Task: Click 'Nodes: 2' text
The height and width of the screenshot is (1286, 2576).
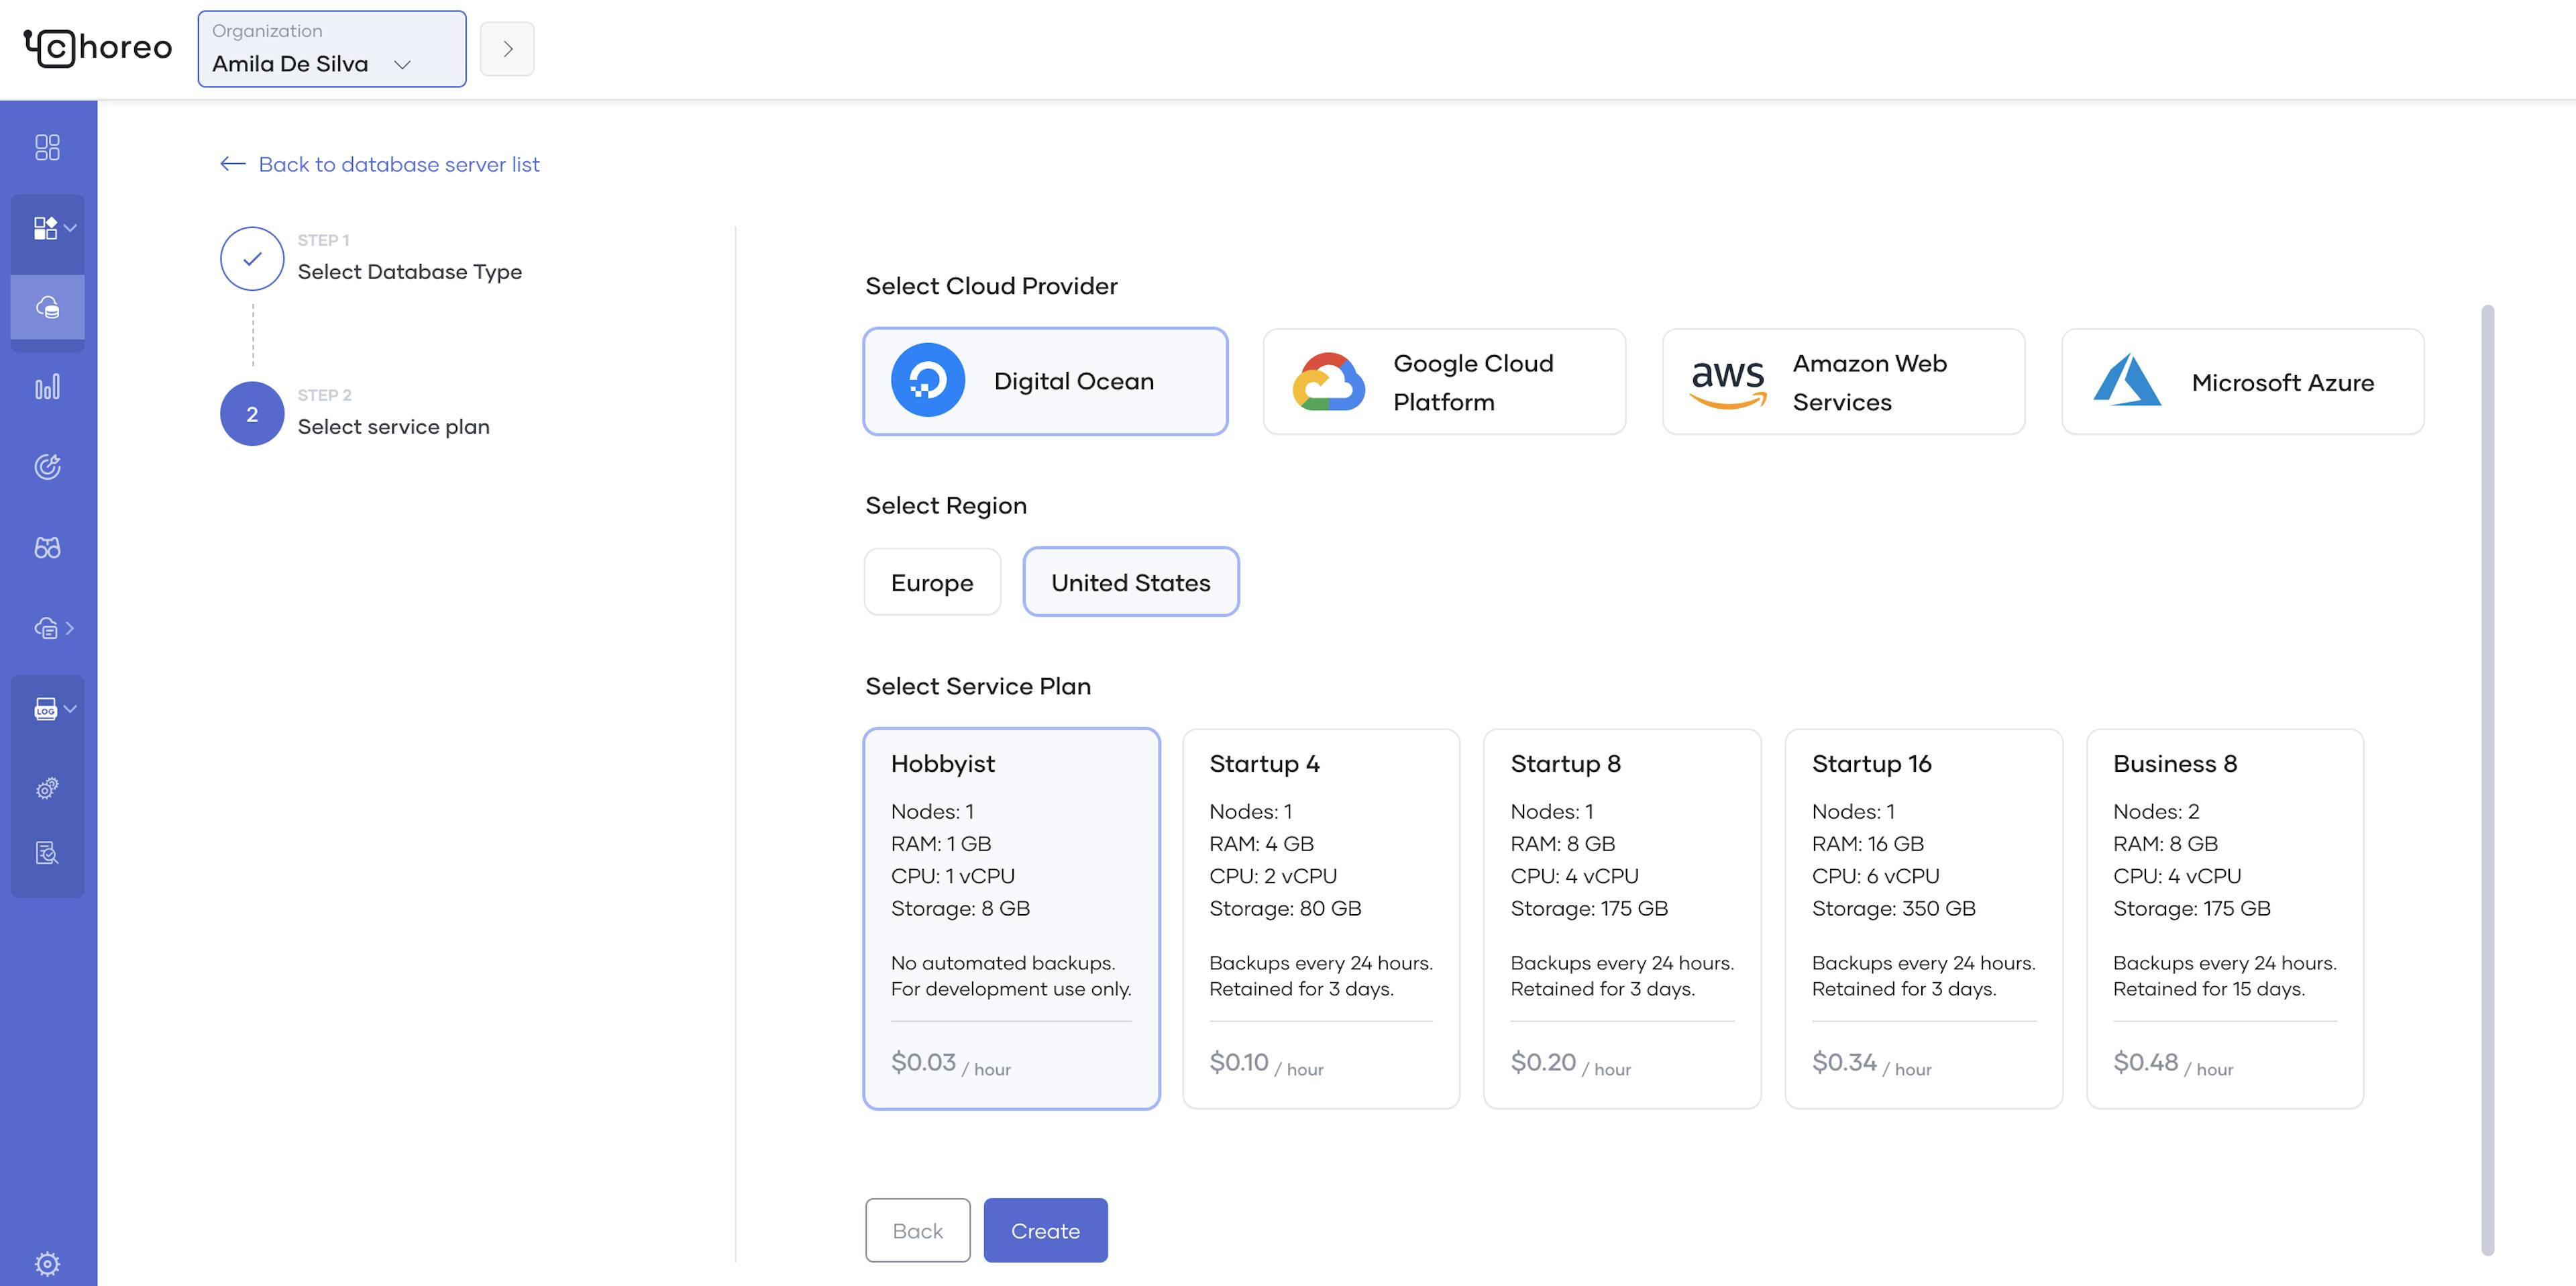Action: pos(2156,811)
